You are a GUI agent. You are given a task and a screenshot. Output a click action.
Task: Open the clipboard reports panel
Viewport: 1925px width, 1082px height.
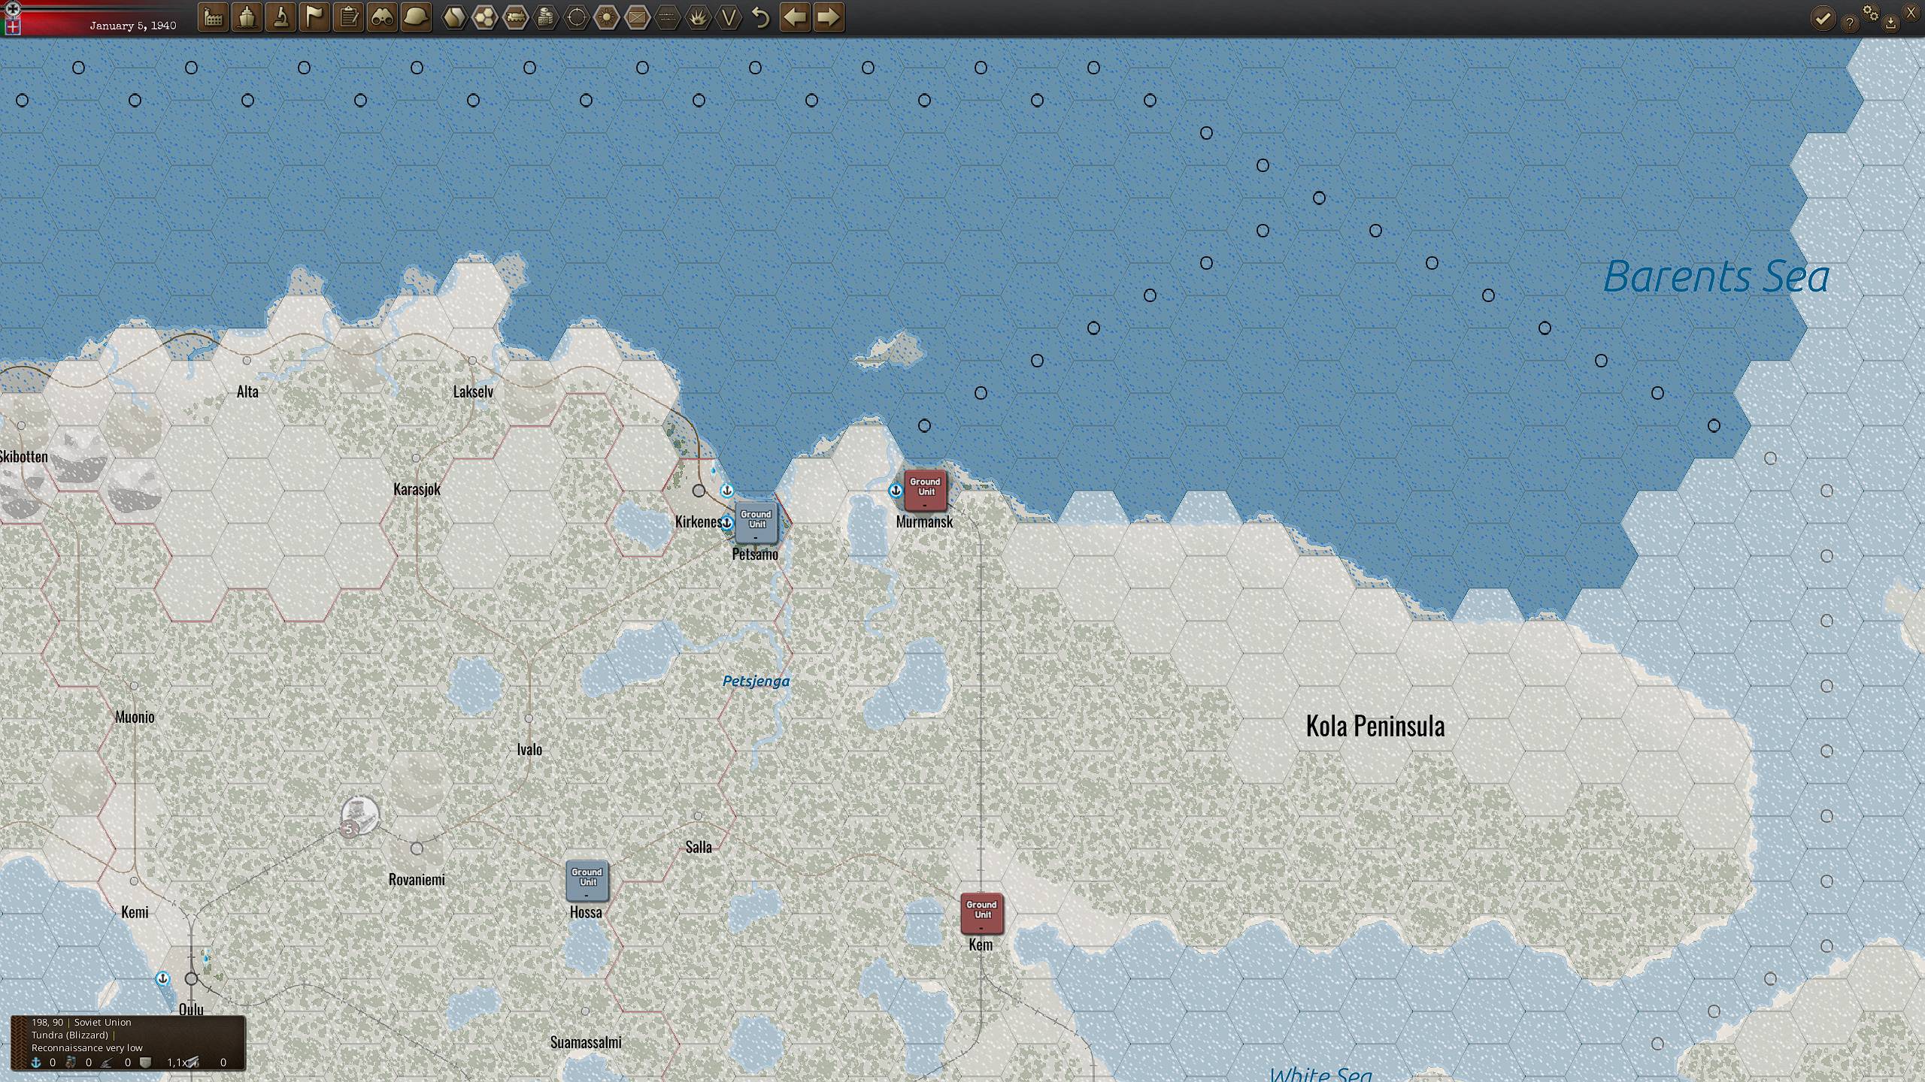tap(348, 17)
